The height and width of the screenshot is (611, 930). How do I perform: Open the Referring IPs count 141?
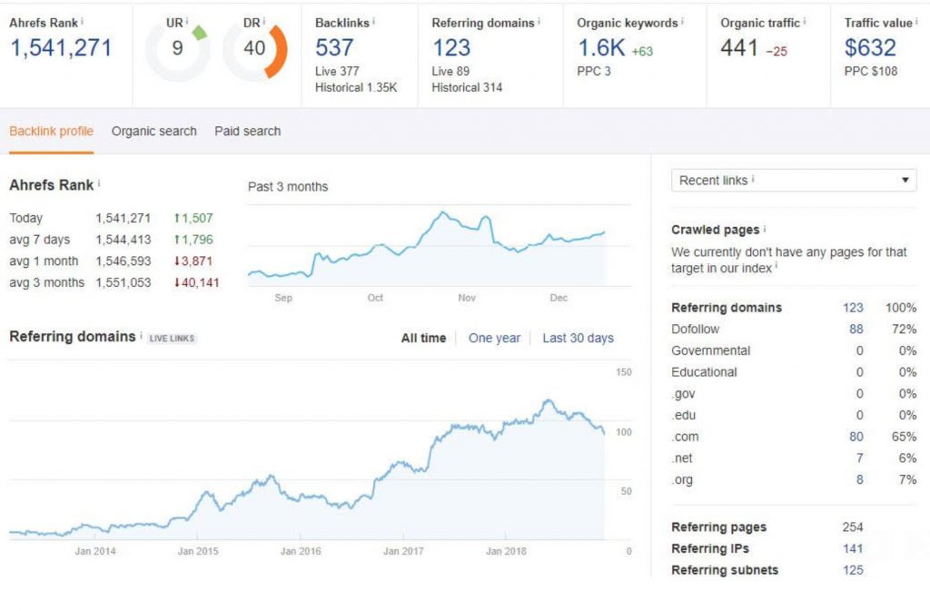853,548
